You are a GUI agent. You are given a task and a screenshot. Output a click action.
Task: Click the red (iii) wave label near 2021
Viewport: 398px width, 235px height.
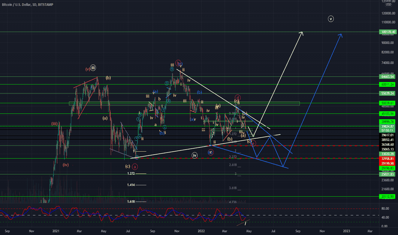click(x=54, y=124)
